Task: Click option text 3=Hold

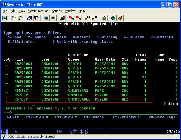Action: 59,37
